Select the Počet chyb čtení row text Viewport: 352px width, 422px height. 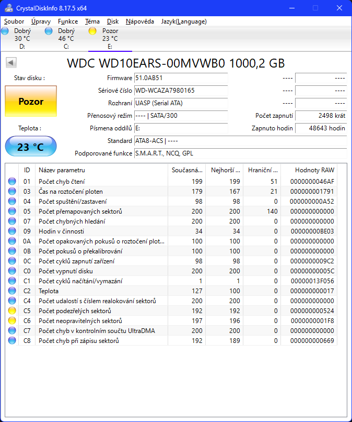[x=62, y=182]
